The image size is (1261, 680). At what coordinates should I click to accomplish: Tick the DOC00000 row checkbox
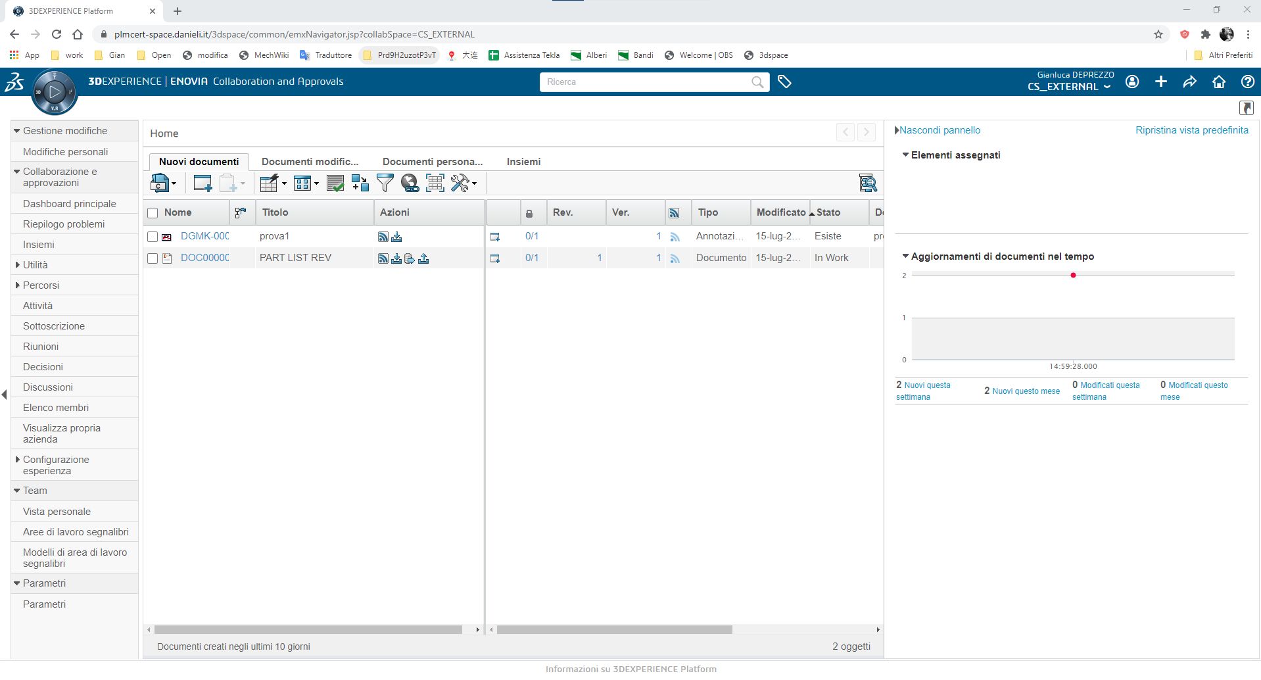(153, 258)
